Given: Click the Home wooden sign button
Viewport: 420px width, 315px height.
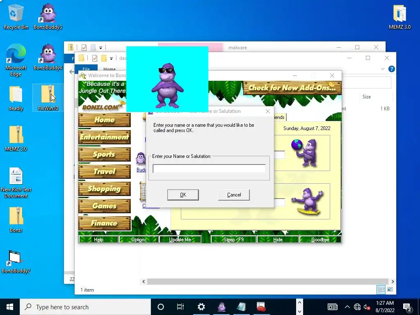Looking at the screenshot, I should (x=105, y=120).
